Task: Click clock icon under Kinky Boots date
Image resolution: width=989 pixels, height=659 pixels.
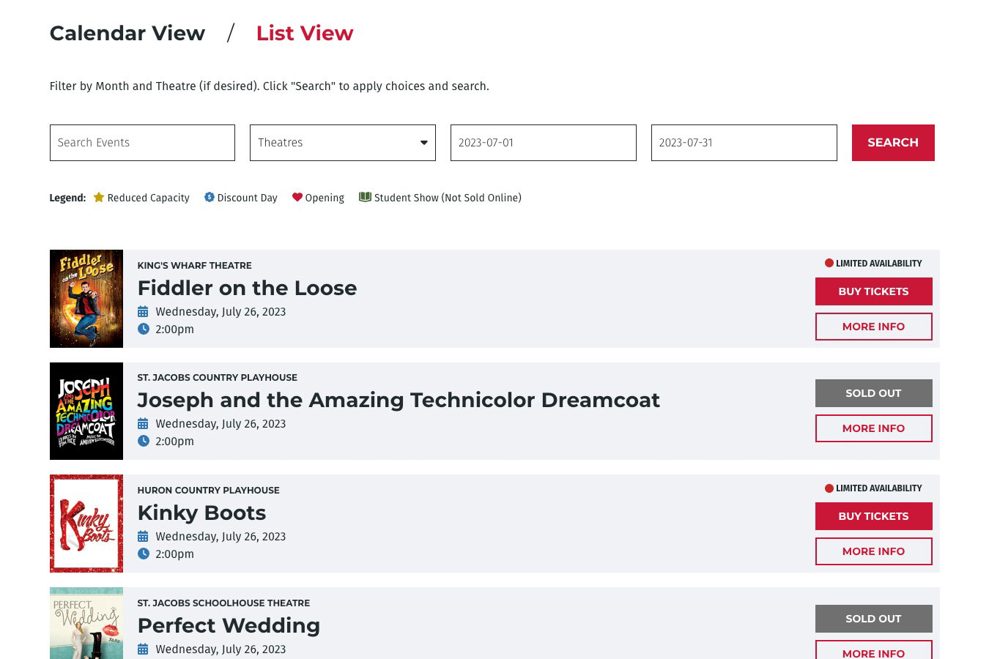Action: click(x=144, y=554)
